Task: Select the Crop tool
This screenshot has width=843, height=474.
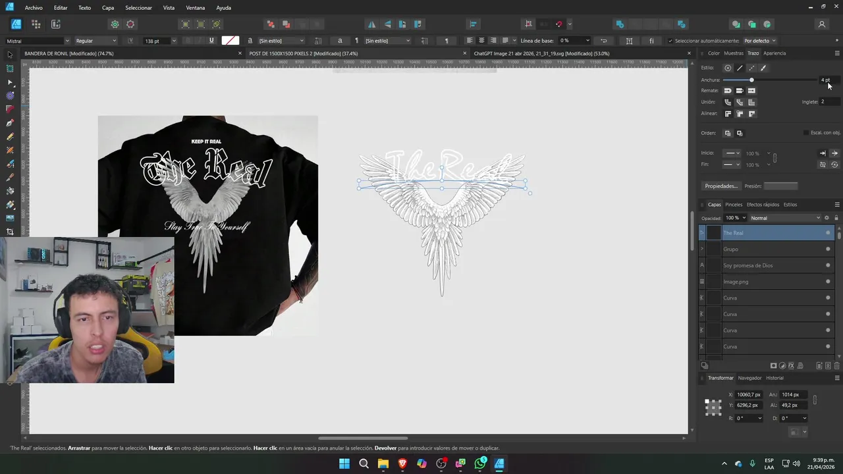Action: (10, 232)
